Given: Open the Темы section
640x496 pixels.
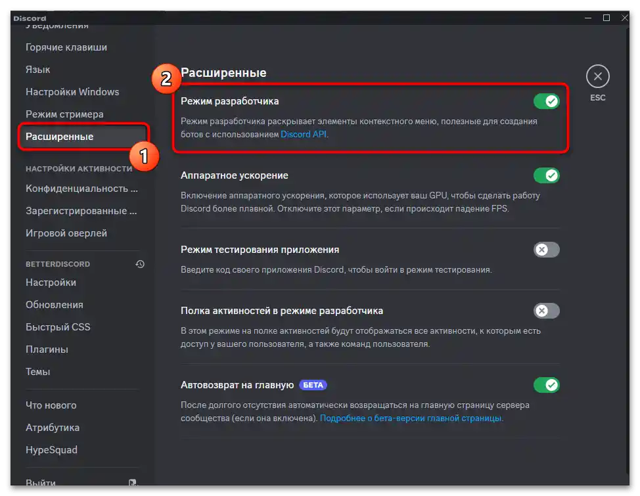Looking at the screenshot, I should [x=38, y=371].
